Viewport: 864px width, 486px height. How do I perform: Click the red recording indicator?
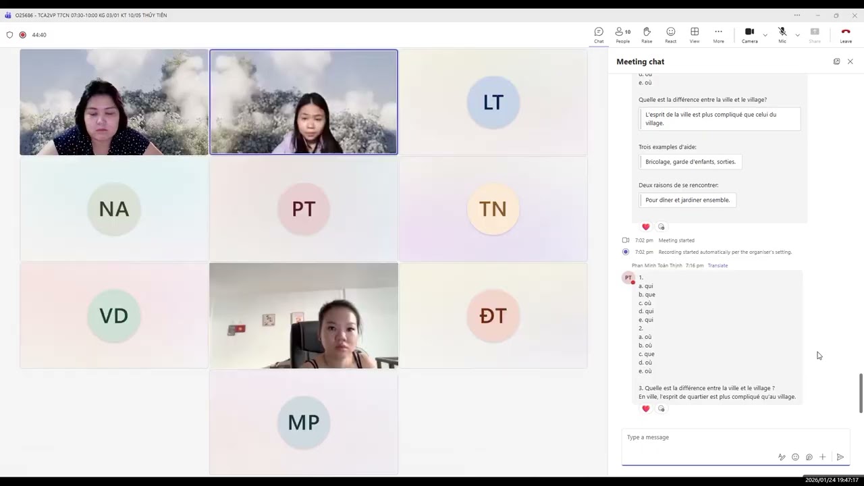(22, 35)
